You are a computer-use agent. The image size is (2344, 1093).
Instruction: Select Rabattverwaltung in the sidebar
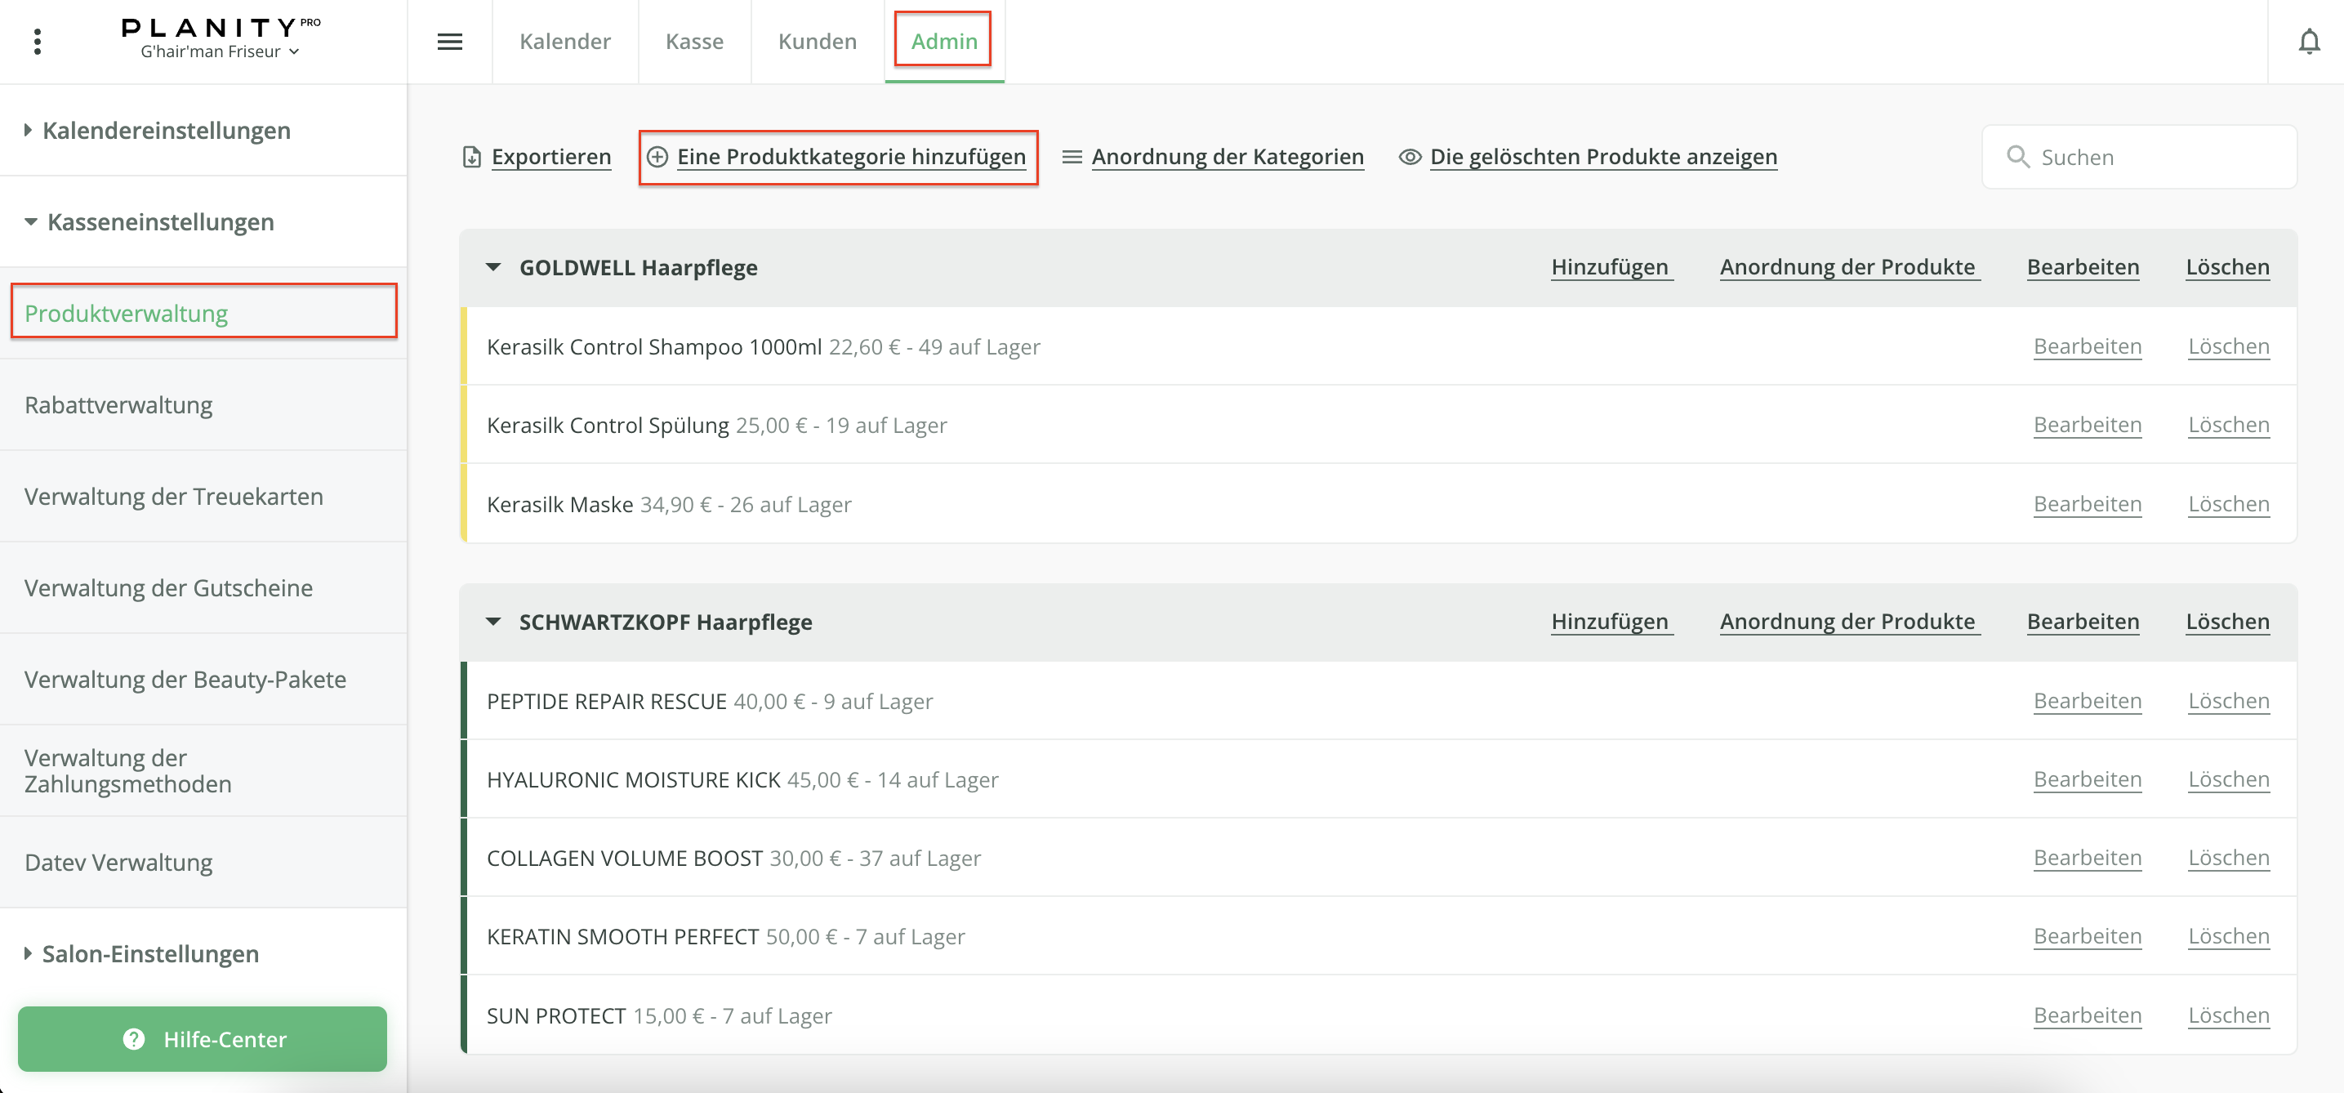pos(118,404)
